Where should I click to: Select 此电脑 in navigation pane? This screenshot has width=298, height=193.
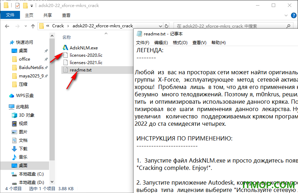(x=22, y=107)
